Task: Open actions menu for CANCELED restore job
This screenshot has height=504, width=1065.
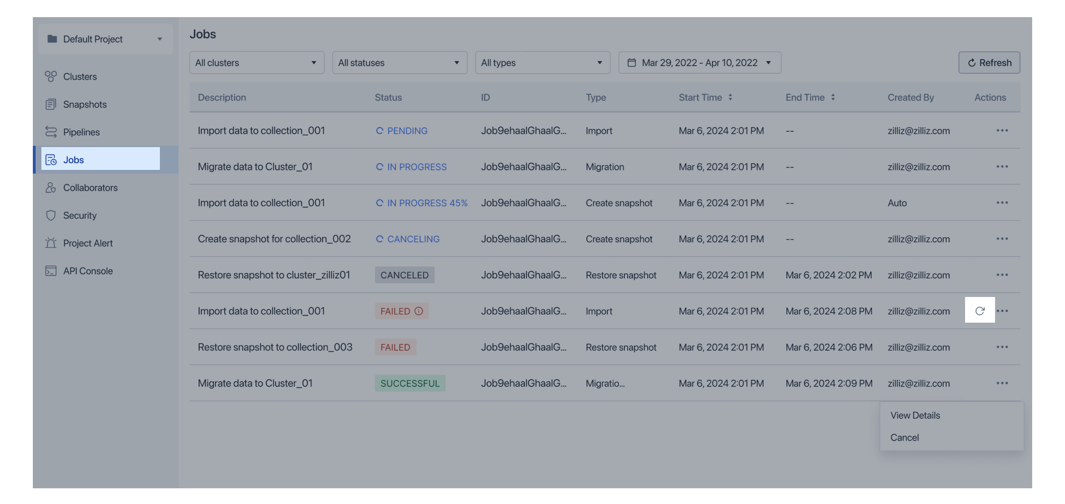Action: (1002, 275)
